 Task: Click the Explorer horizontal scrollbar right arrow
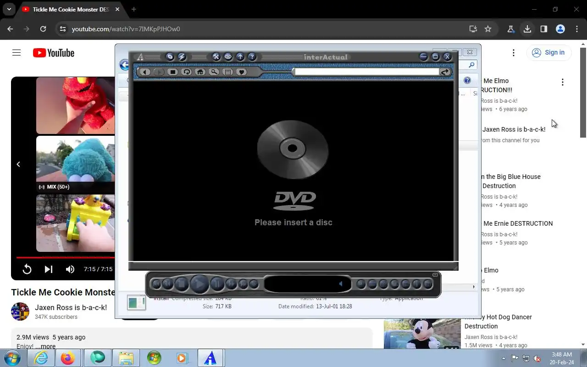click(x=474, y=287)
